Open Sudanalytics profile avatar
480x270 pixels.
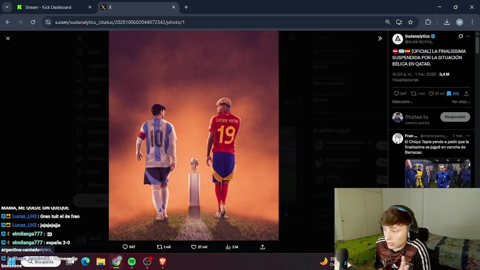[397, 39]
